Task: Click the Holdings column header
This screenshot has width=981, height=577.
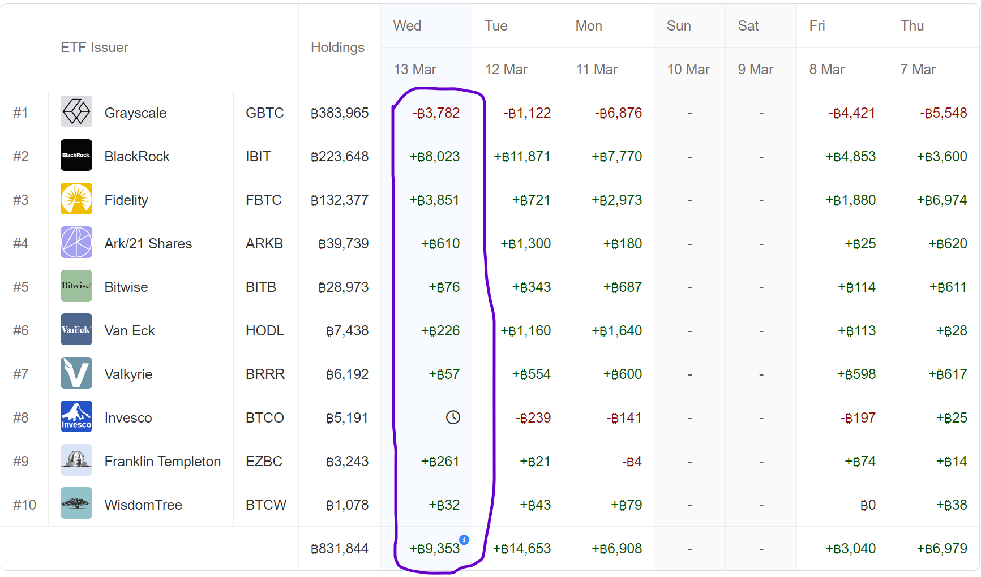Action: tap(337, 48)
